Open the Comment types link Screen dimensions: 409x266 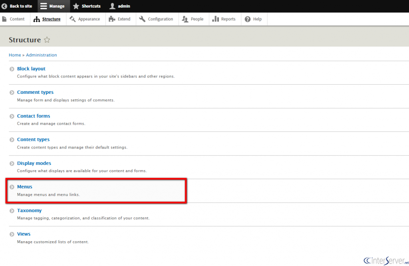[x=35, y=92]
